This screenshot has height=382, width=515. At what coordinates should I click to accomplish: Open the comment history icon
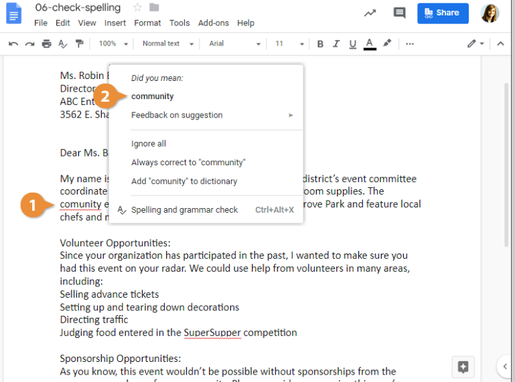point(399,13)
